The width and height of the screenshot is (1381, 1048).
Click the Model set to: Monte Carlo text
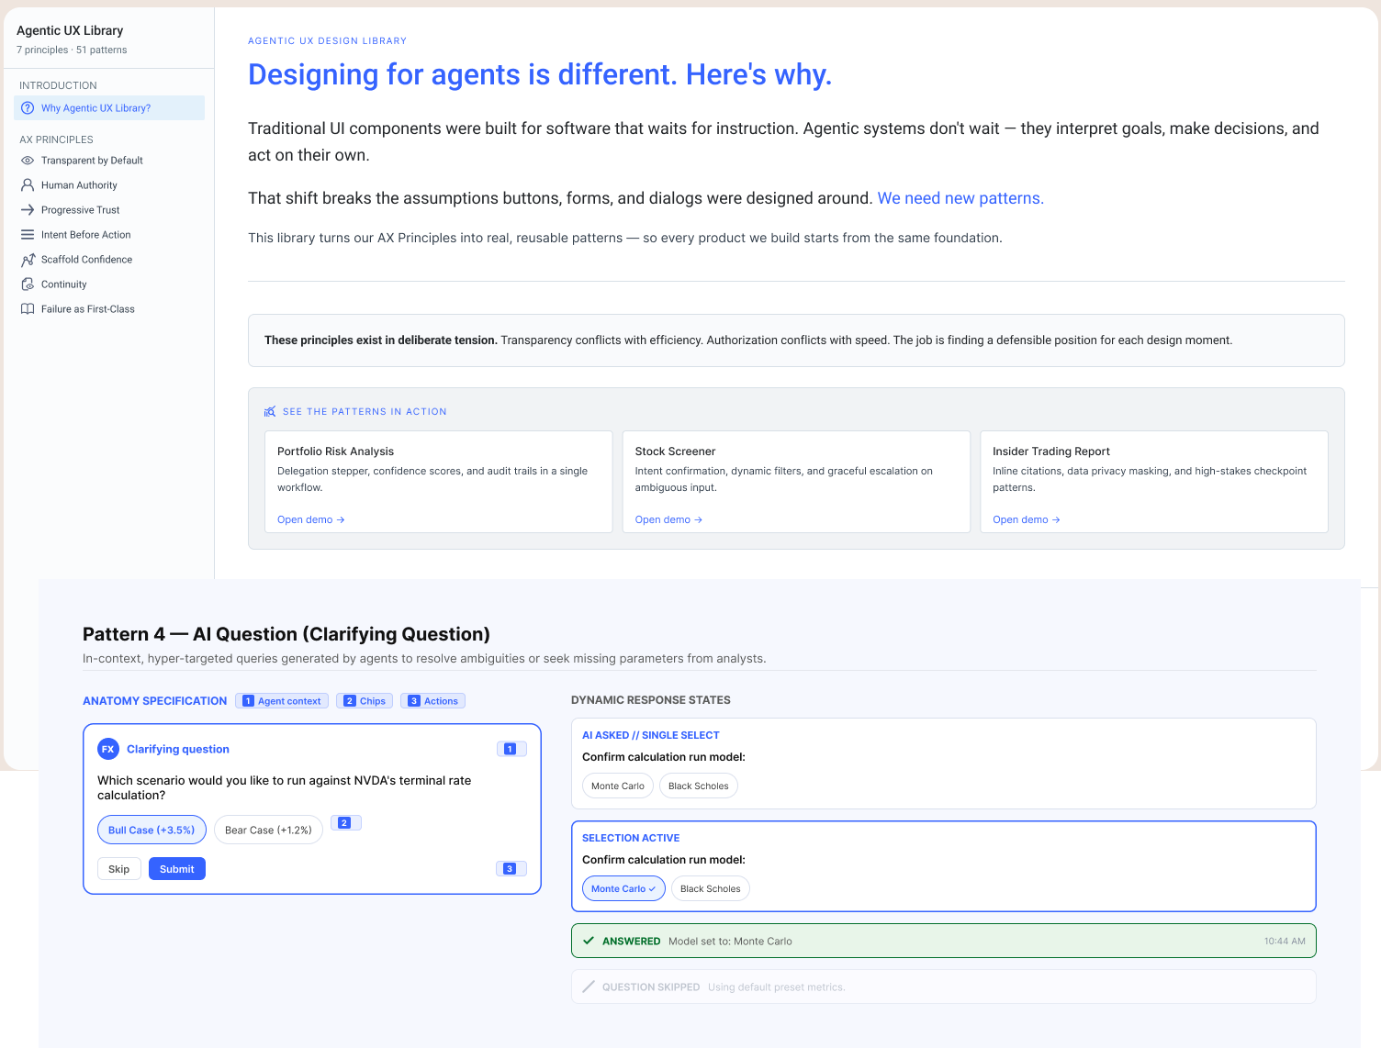pyautogui.click(x=730, y=941)
